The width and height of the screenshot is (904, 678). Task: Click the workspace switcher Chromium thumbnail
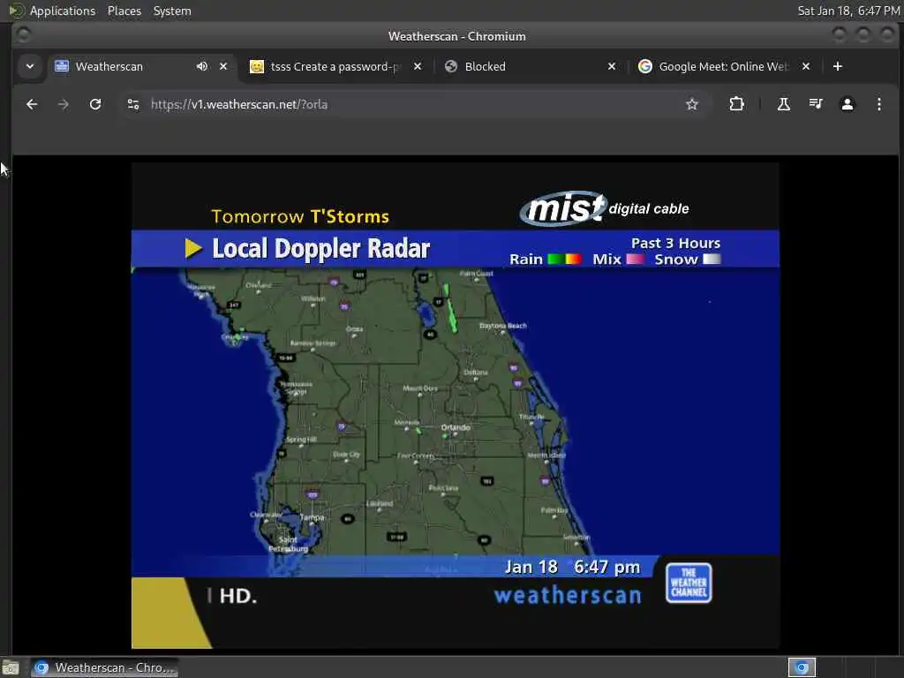802,667
